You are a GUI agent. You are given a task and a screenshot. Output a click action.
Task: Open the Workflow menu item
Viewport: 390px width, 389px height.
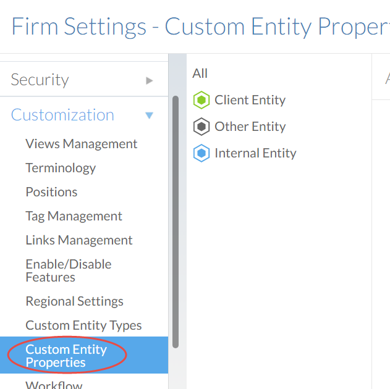click(54, 385)
